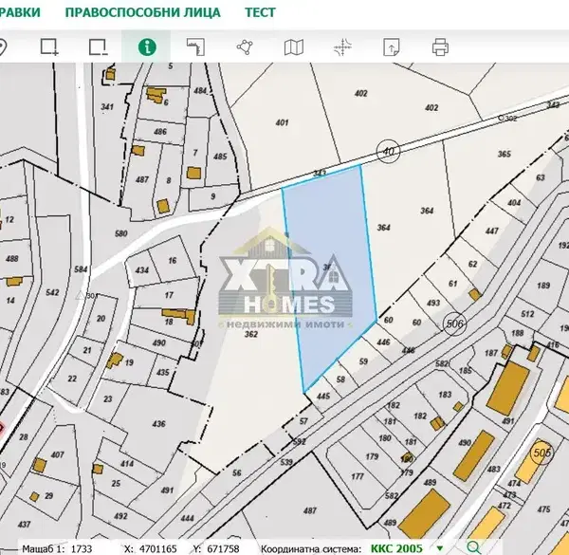This screenshot has width=569, height=555.
Task: Click parcel labeled 447
Action: [x=491, y=231]
